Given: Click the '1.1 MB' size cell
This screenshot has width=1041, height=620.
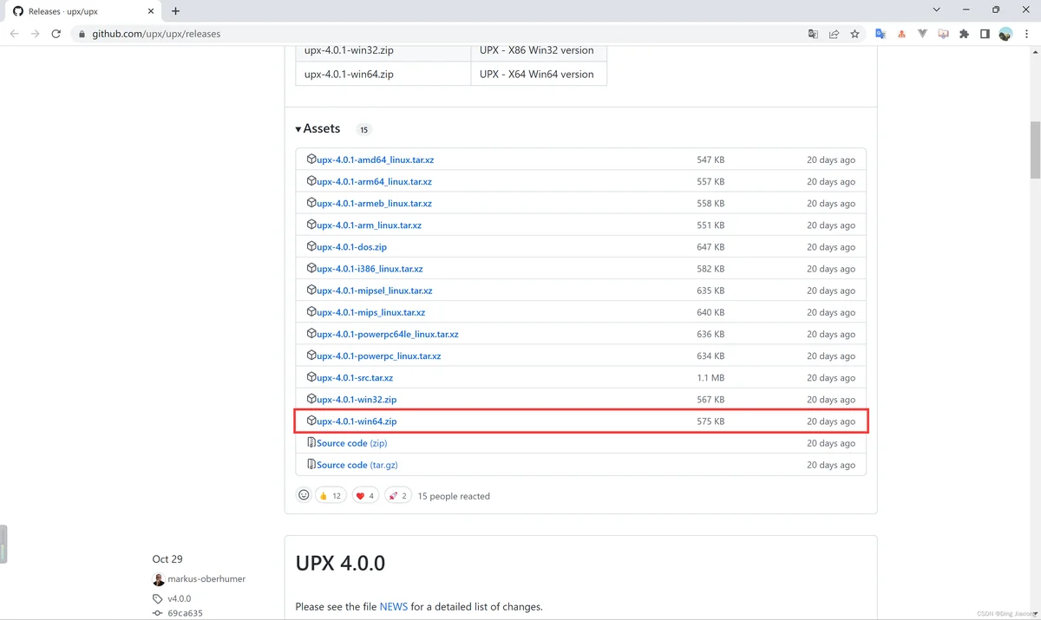Looking at the screenshot, I should pos(710,378).
